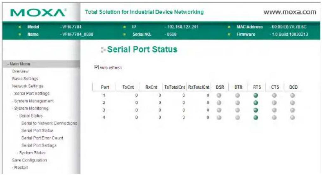Open Basic Settings from the menu

click(x=25, y=78)
